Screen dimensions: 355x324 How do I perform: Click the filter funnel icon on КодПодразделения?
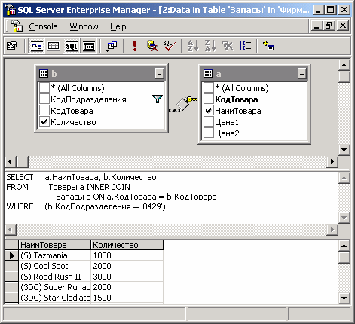pos(158,99)
